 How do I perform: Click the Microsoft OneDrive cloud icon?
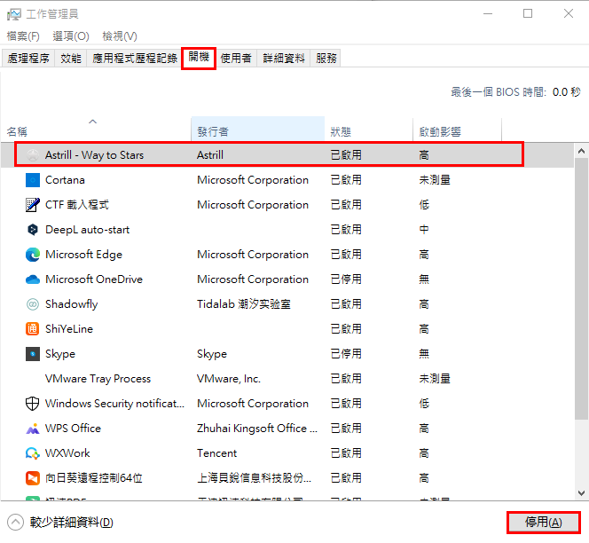coord(33,279)
